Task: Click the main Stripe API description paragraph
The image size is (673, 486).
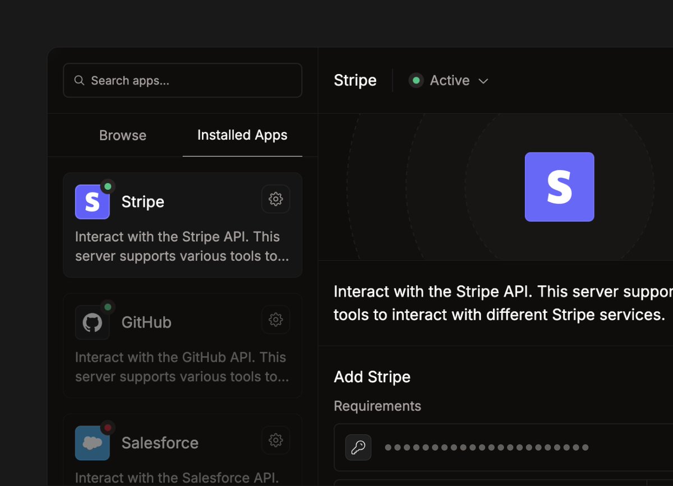Action: click(x=503, y=303)
